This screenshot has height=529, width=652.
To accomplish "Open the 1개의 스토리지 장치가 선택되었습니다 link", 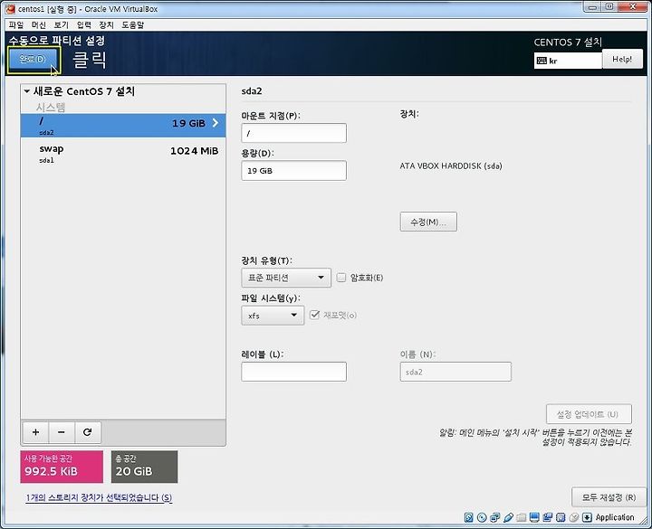I will (x=99, y=497).
